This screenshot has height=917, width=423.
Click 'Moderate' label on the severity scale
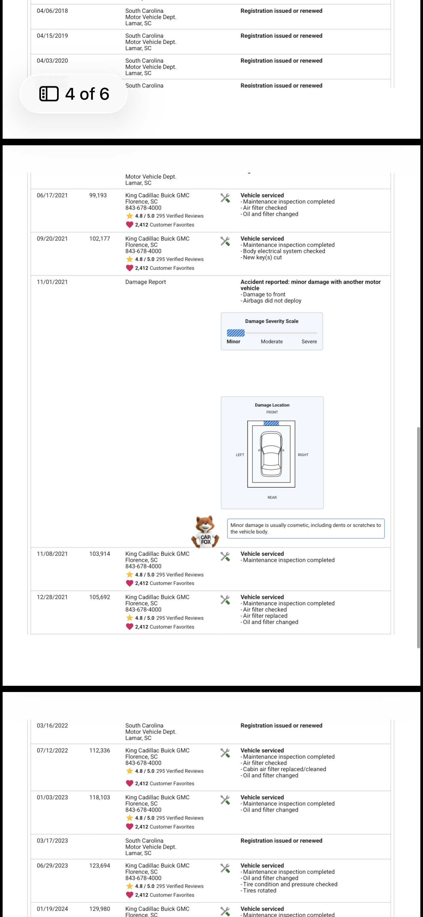point(272,341)
